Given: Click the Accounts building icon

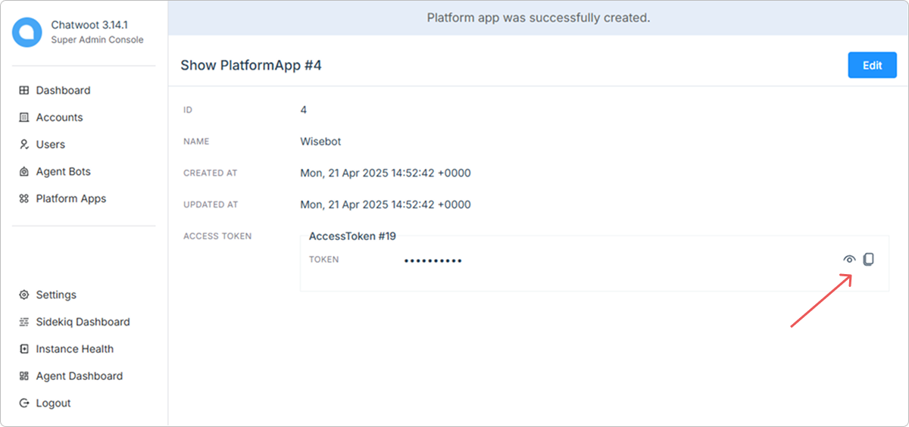Looking at the screenshot, I should (x=23, y=117).
